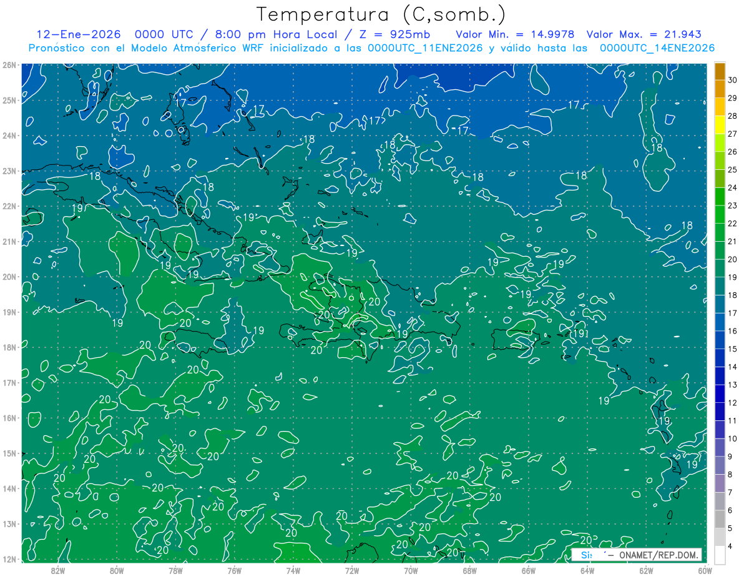The height and width of the screenshot is (579, 749).
Task: Click the "7" label on the color scale
Action: coord(730,492)
